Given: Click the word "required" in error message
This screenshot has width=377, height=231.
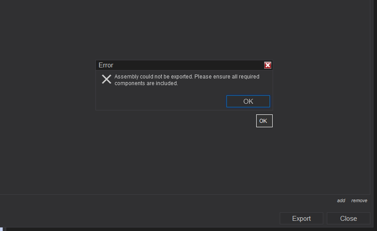Looking at the screenshot, I should 249,77.
